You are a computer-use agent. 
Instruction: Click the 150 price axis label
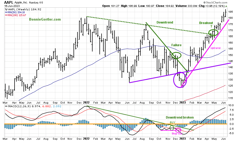coord(230,55)
